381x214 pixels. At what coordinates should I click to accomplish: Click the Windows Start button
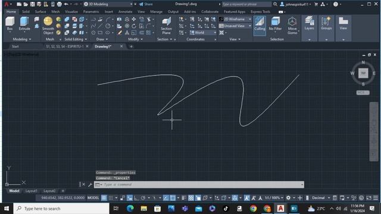pos(7,209)
